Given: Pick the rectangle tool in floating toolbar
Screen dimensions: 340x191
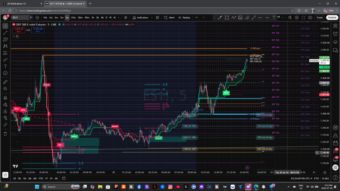Looking at the screenshot, I should 227,18.
